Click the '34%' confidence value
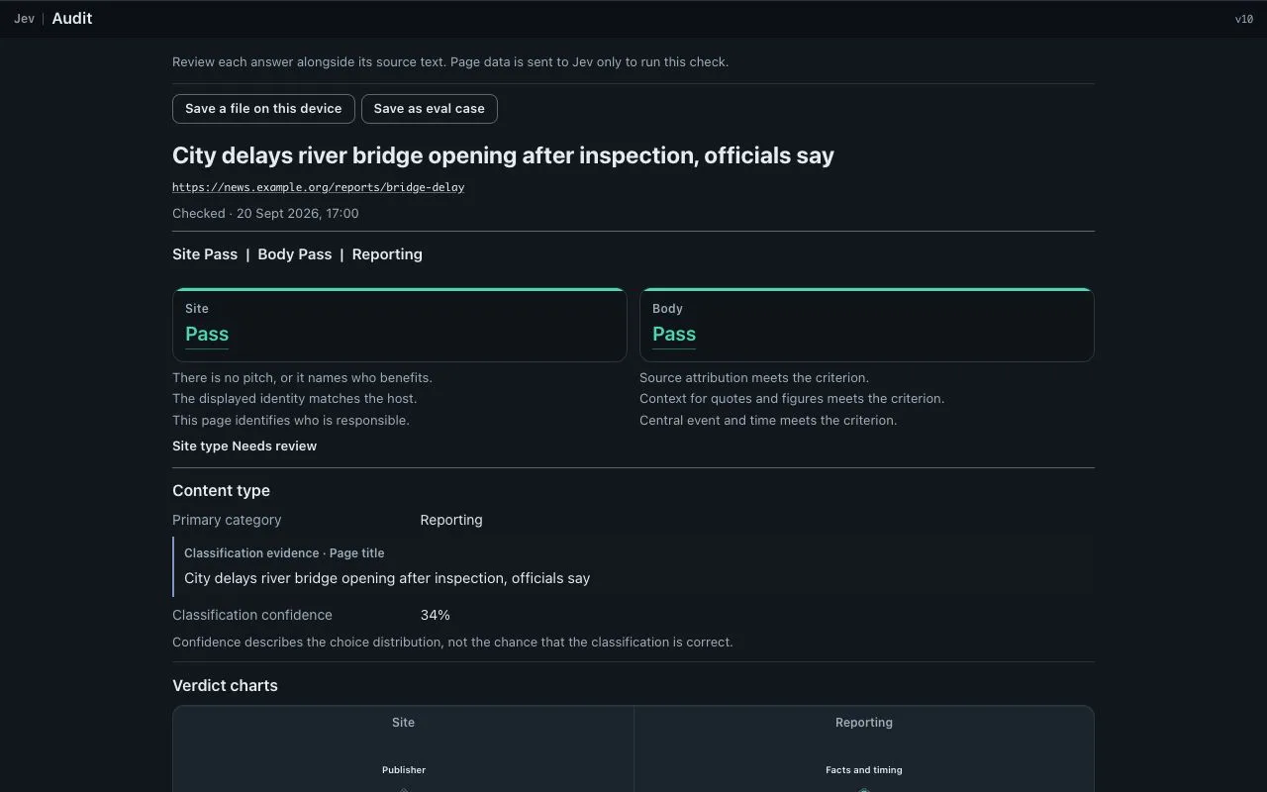This screenshot has height=792, width=1267. [436, 616]
